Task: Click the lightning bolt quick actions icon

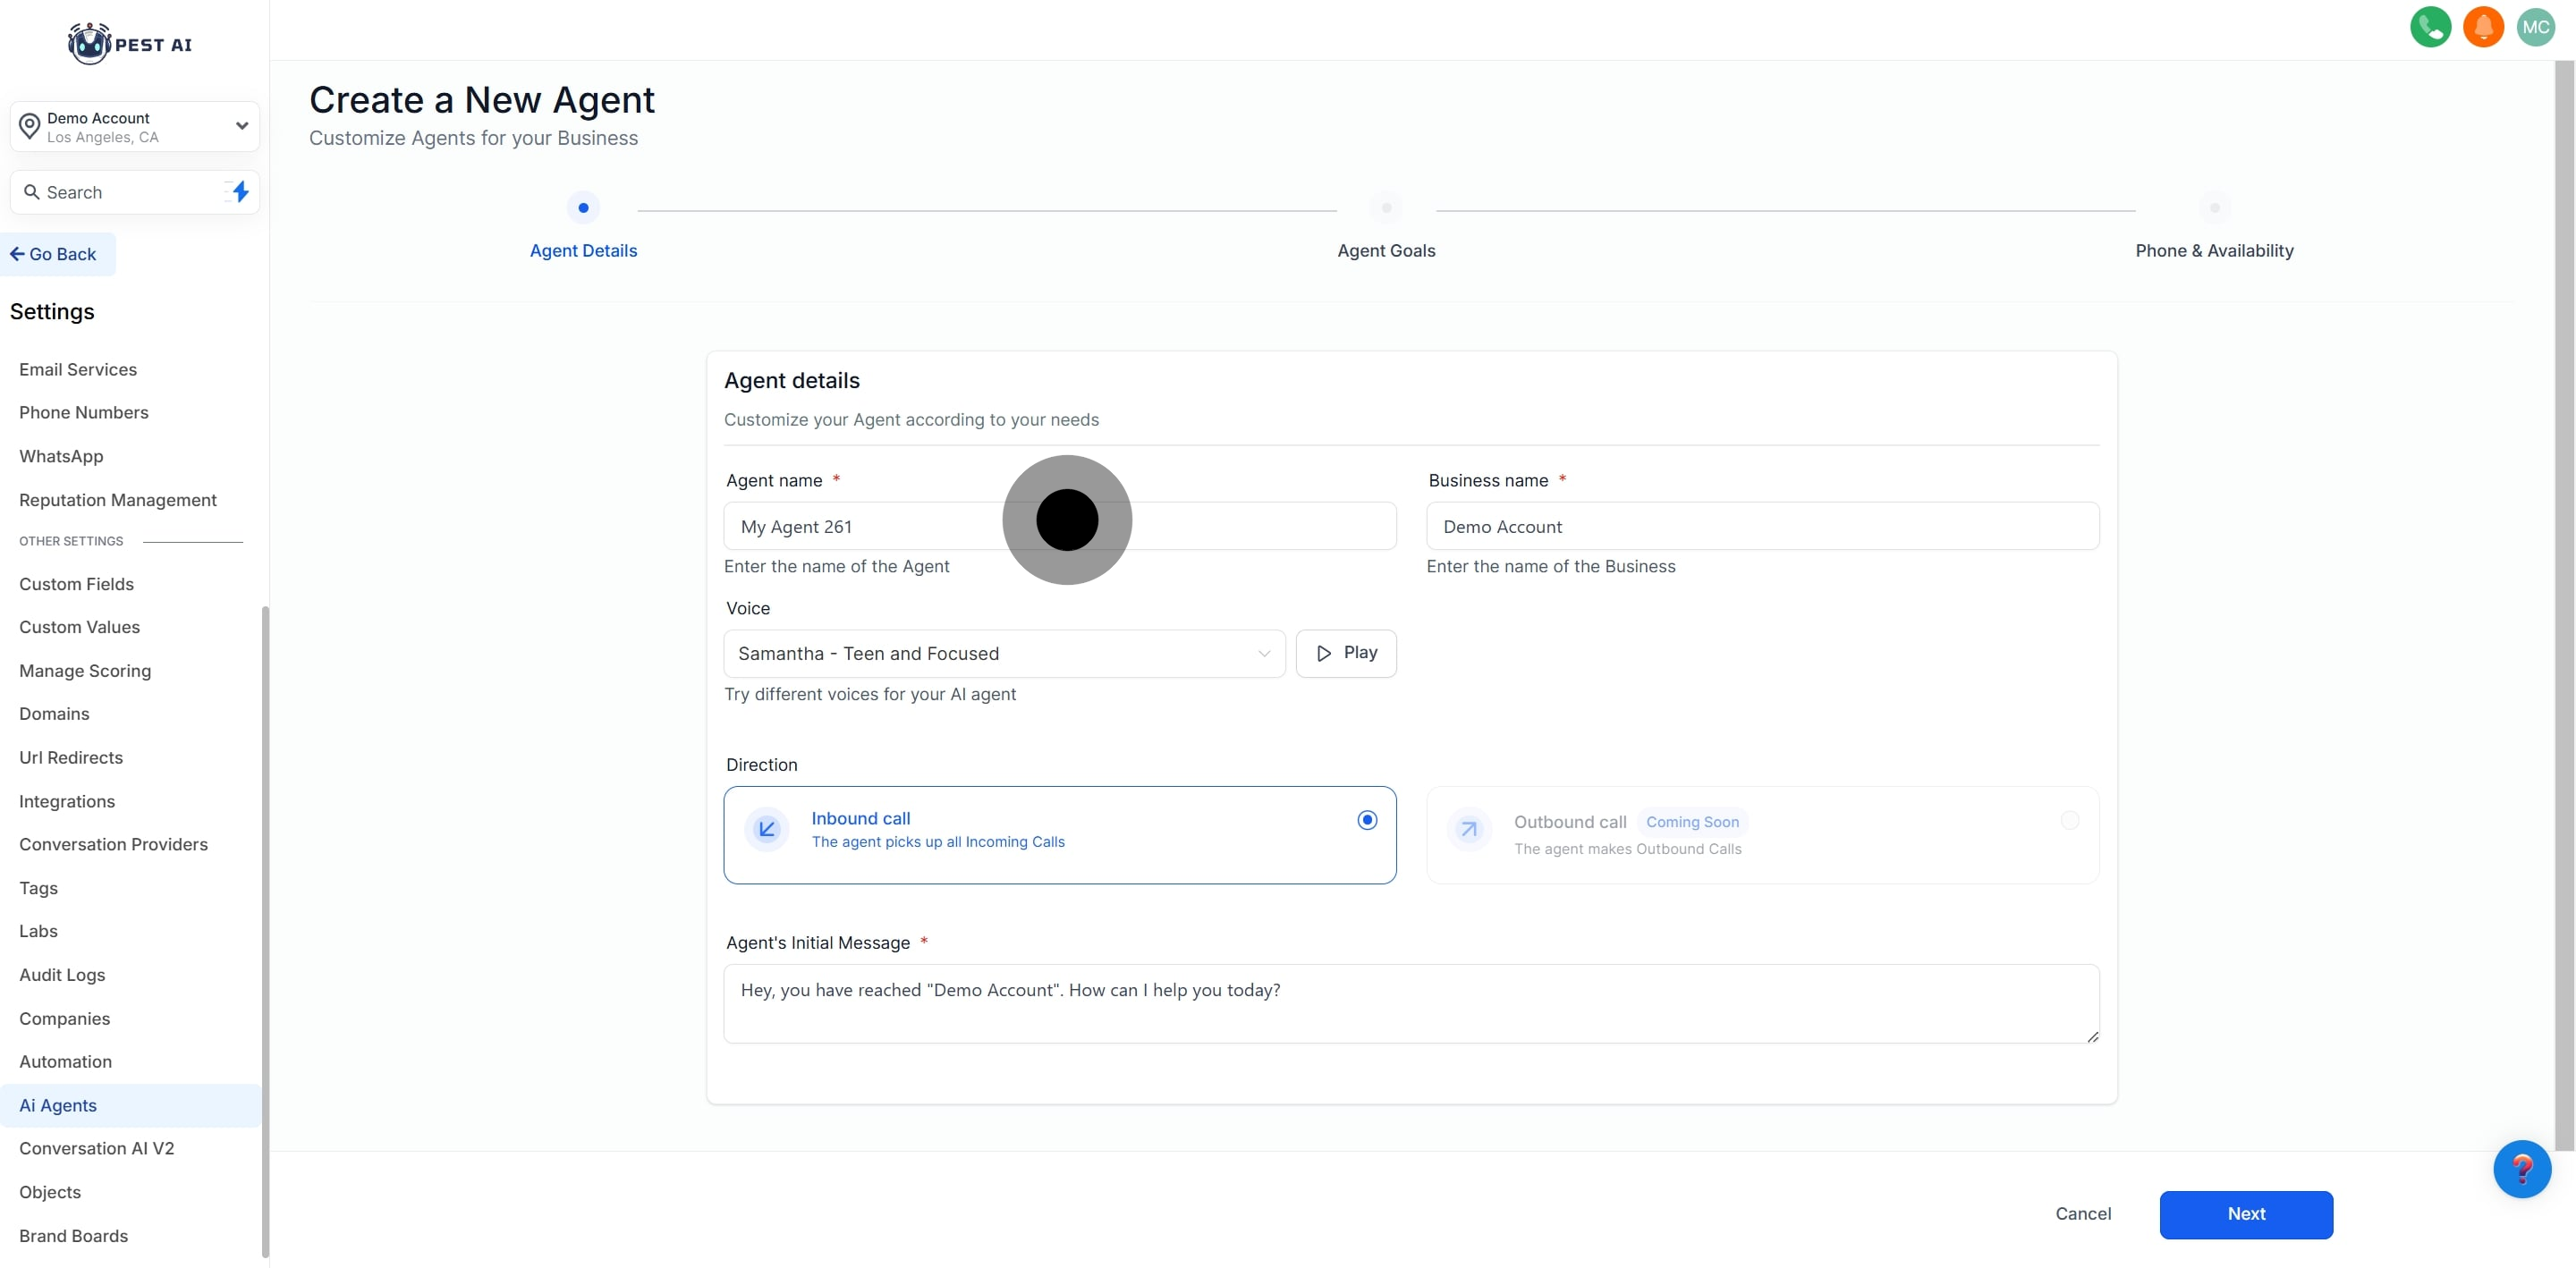Action: point(240,192)
